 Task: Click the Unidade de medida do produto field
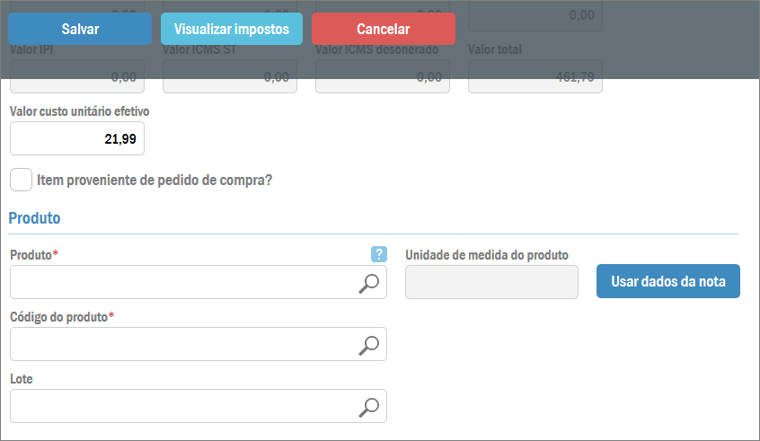[x=491, y=282]
